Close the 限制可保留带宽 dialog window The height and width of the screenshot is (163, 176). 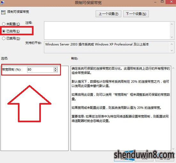click(x=171, y=2)
